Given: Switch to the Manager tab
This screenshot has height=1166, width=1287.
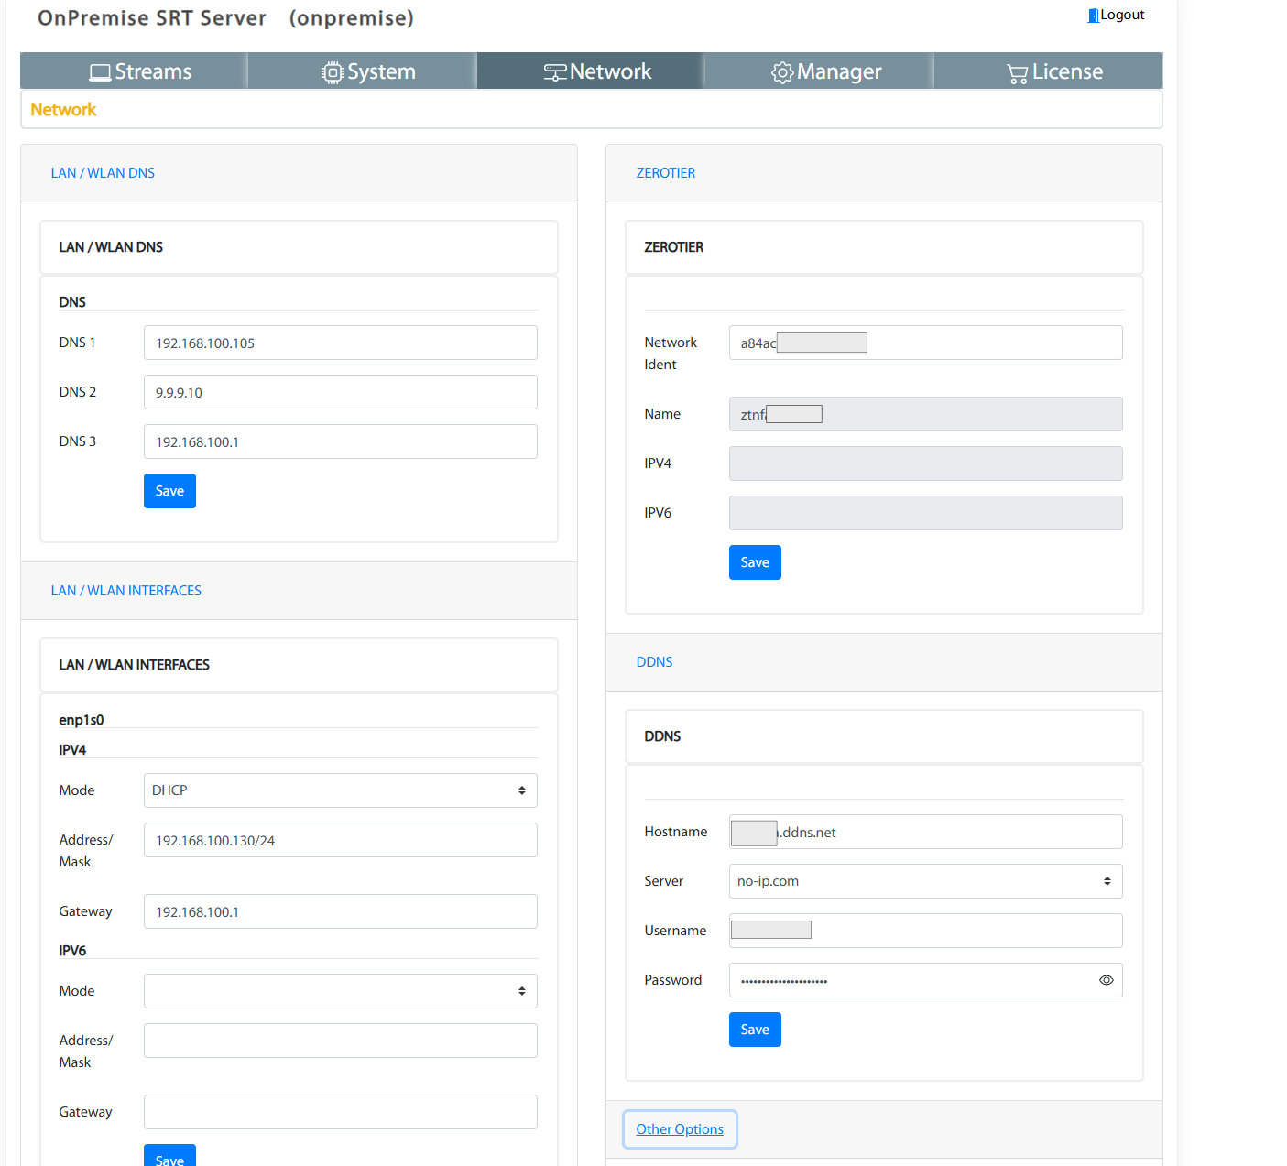Looking at the screenshot, I should (818, 71).
